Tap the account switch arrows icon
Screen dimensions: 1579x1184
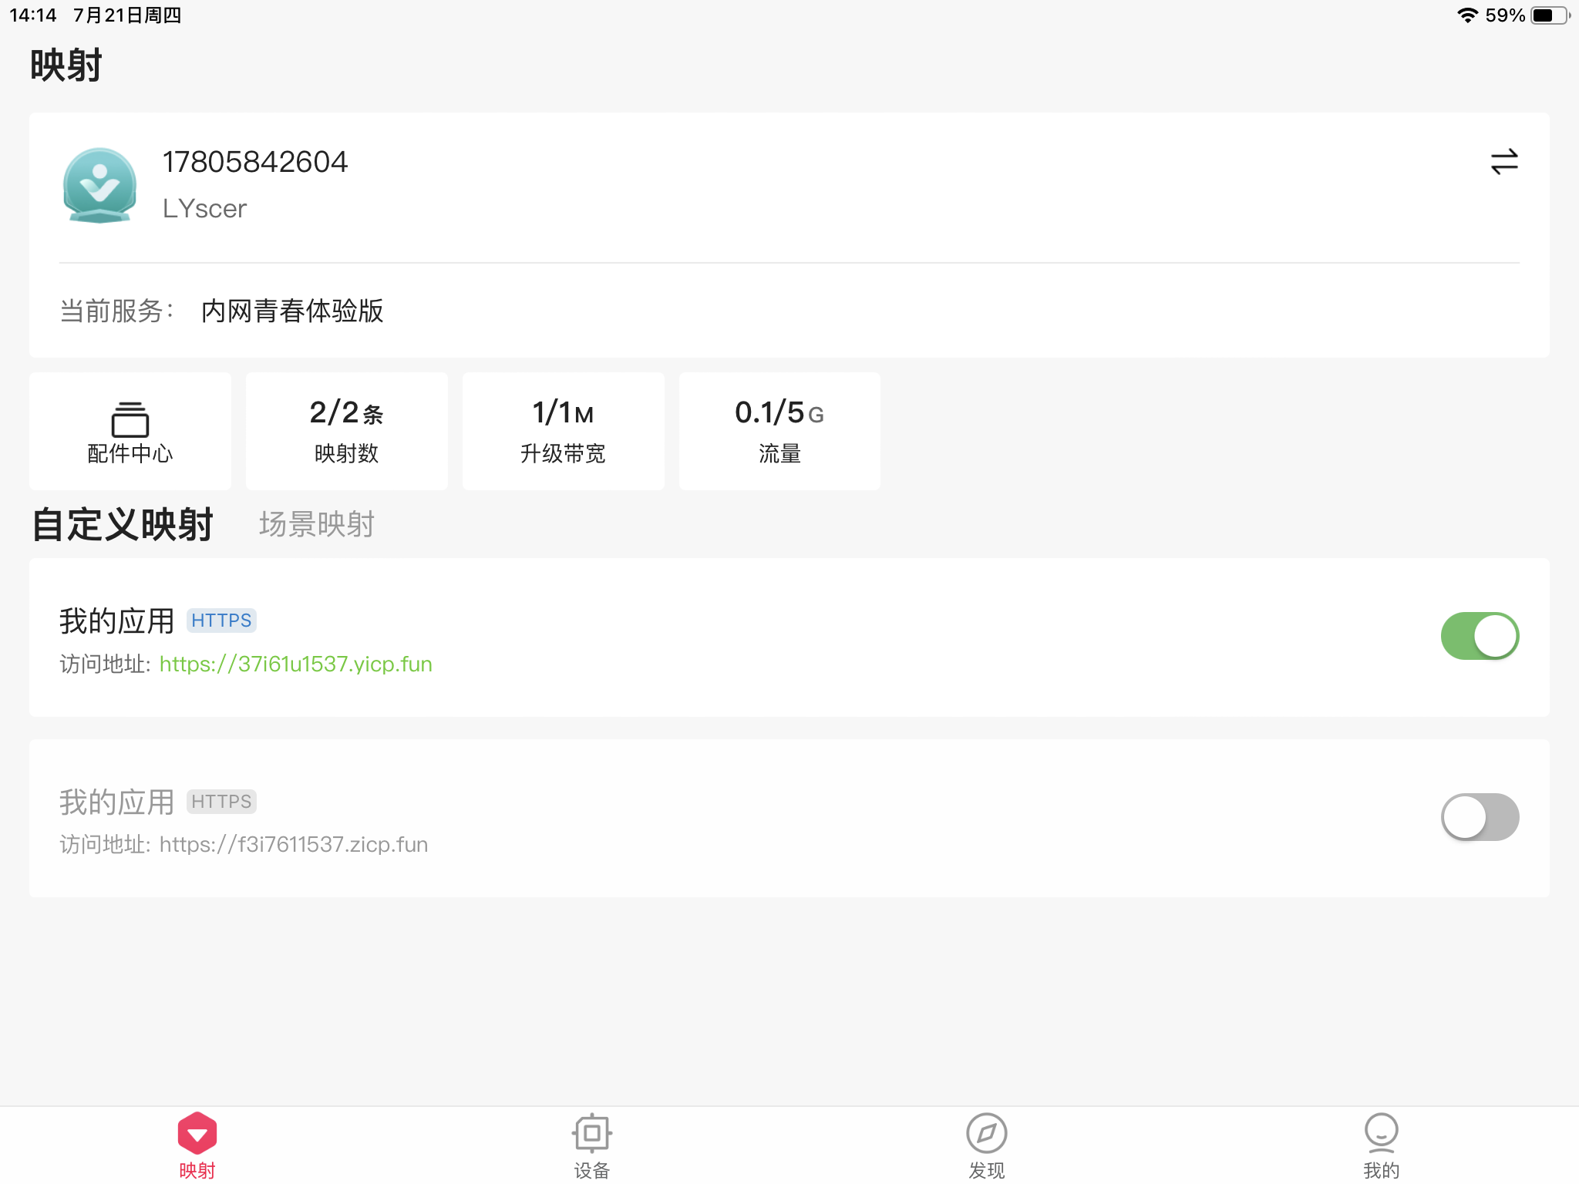point(1503,162)
